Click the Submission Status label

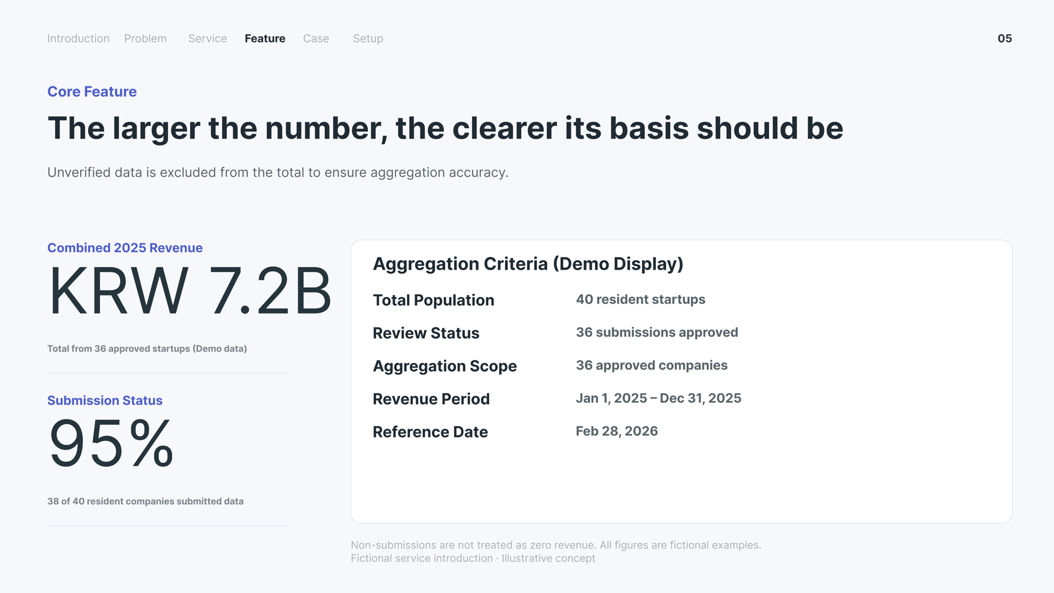pos(105,400)
